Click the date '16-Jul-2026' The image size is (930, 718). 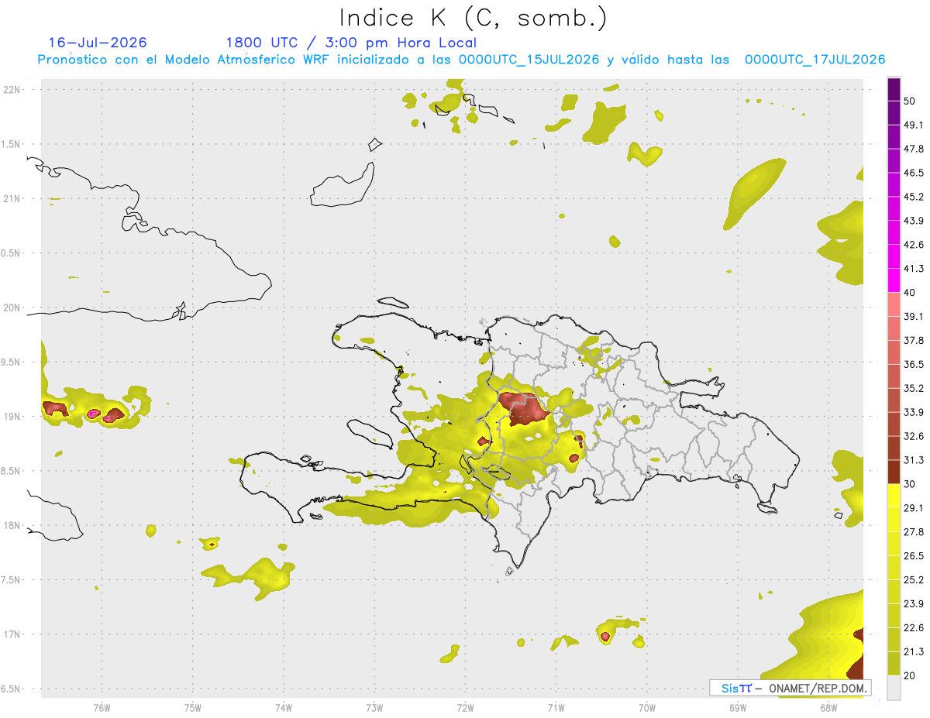[98, 43]
